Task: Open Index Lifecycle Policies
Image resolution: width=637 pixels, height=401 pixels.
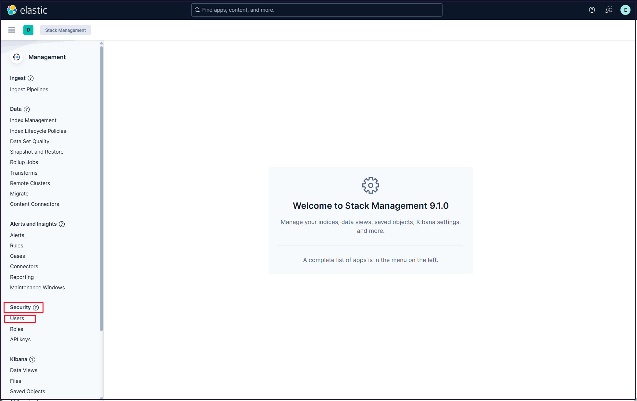Action: (x=38, y=131)
